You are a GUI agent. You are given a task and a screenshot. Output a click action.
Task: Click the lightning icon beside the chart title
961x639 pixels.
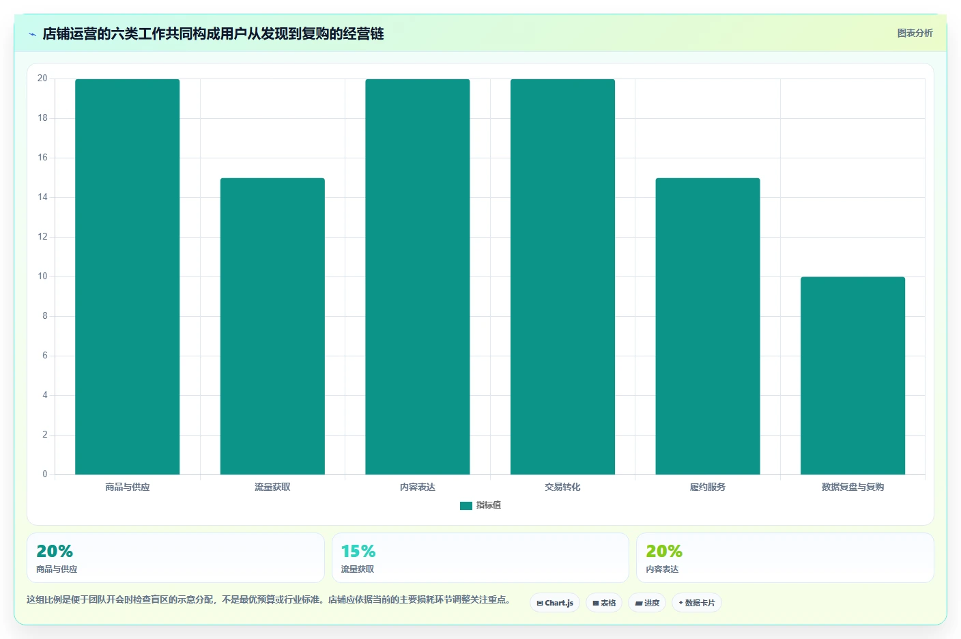(32, 34)
